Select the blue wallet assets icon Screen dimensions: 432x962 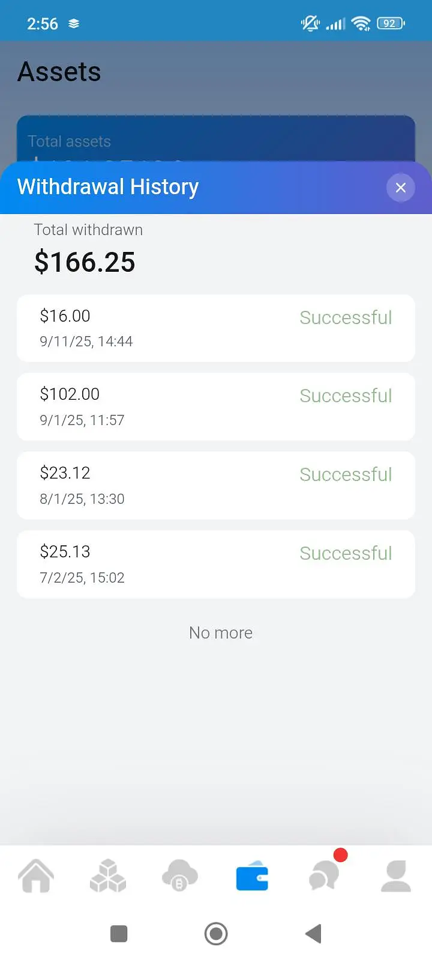[x=252, y=875]
